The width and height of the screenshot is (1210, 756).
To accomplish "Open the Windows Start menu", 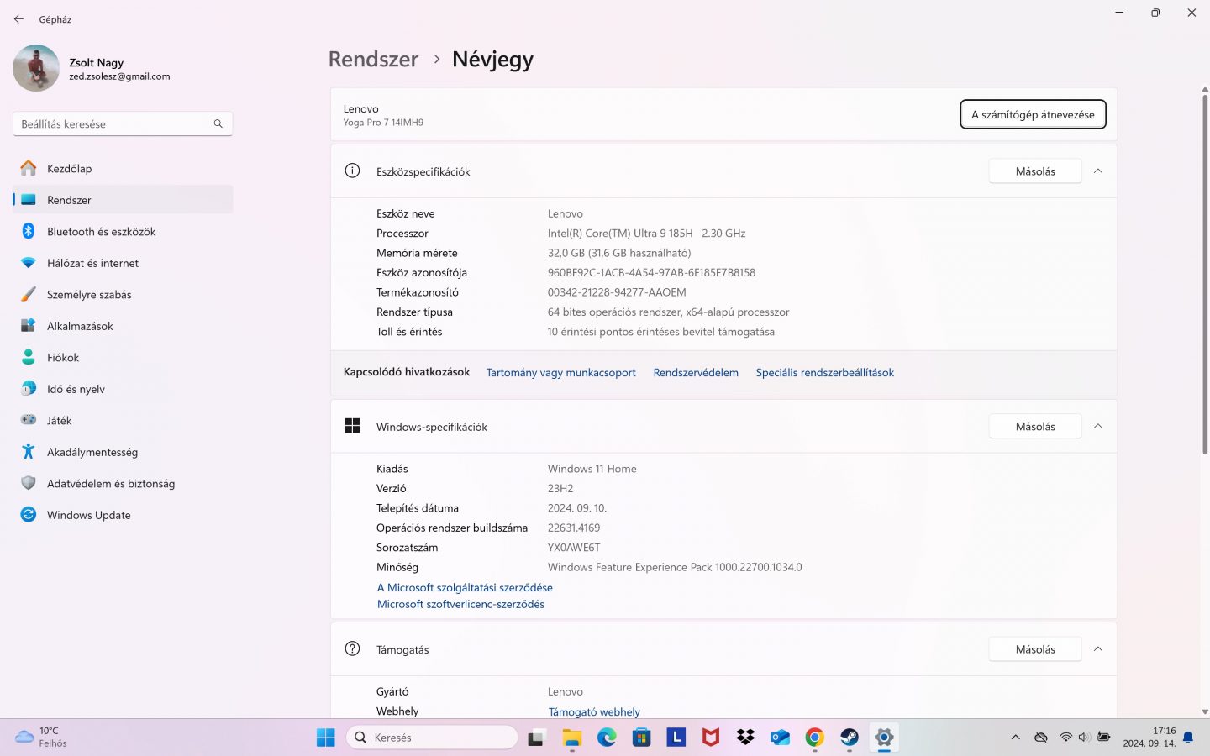I will [x=326, y=738].
